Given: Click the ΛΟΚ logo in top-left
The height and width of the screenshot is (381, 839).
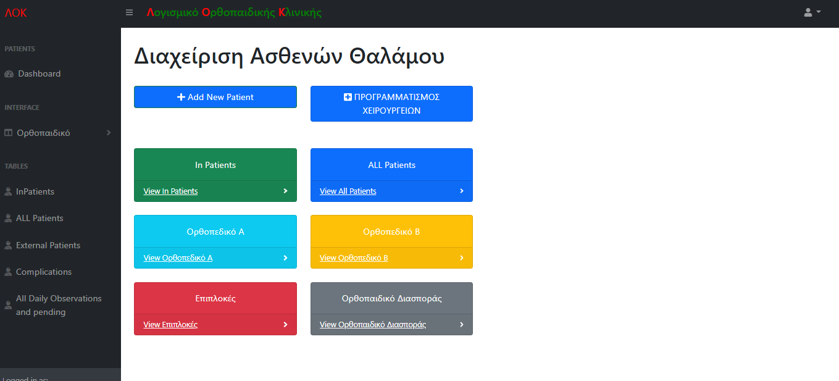Looking at the screenshot, I should [x=16, y=13].
